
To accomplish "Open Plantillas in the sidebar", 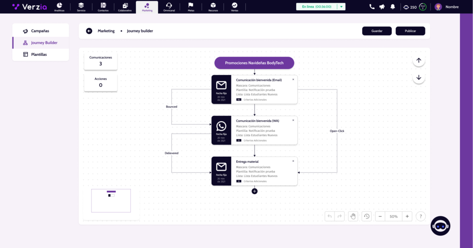I will click(41, 54).
